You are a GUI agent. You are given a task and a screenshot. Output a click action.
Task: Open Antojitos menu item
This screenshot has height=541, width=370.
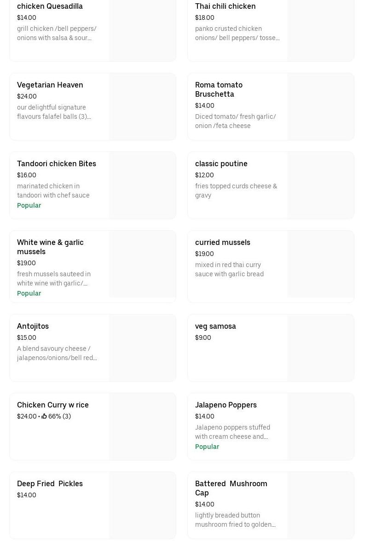click(x=33, y=326)
